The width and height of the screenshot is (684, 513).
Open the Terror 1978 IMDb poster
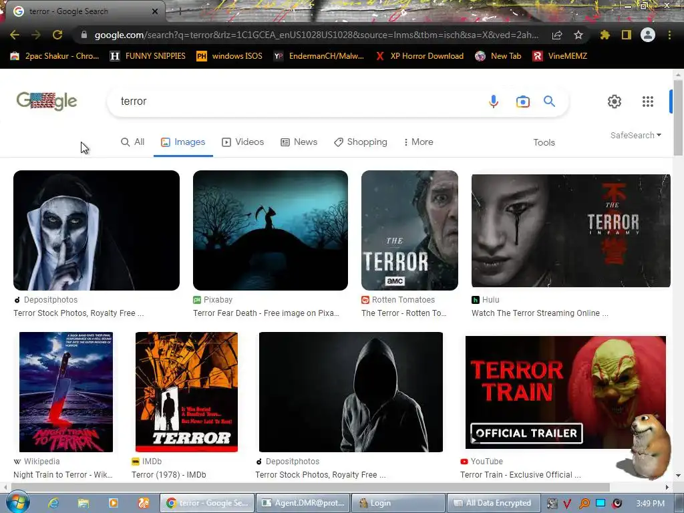187,391
